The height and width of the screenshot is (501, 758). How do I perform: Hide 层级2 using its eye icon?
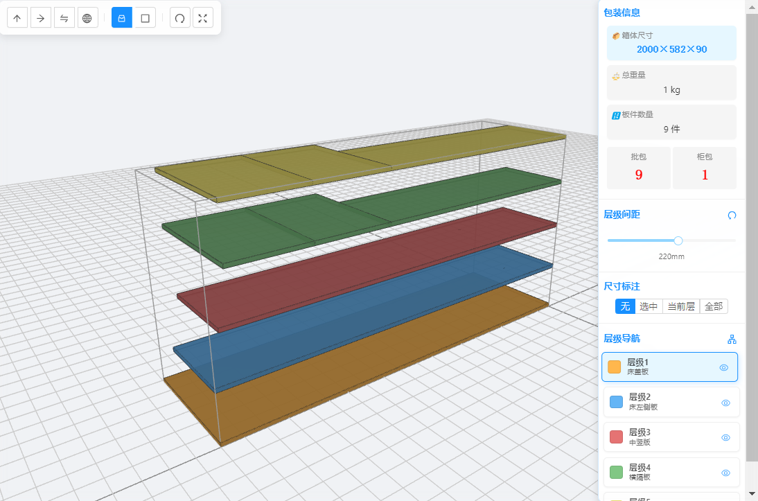coord(725,403)
